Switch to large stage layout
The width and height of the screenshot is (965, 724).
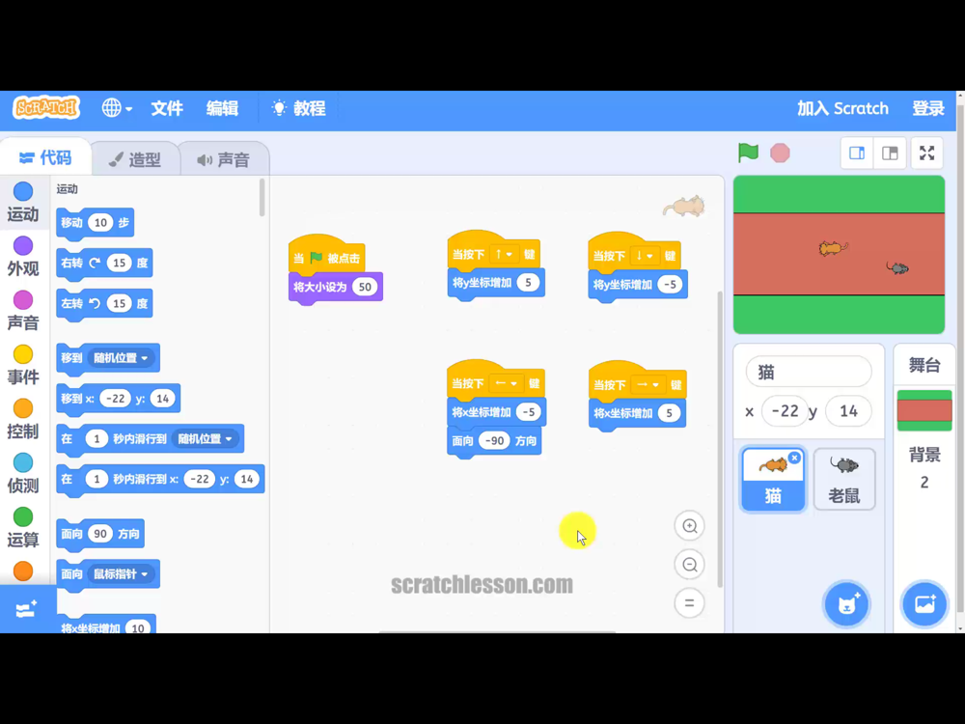point(890,153)
